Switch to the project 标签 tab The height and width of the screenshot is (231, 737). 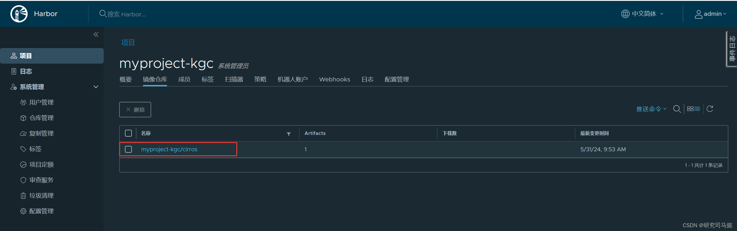pyautogui.click(x=208, y=79)
